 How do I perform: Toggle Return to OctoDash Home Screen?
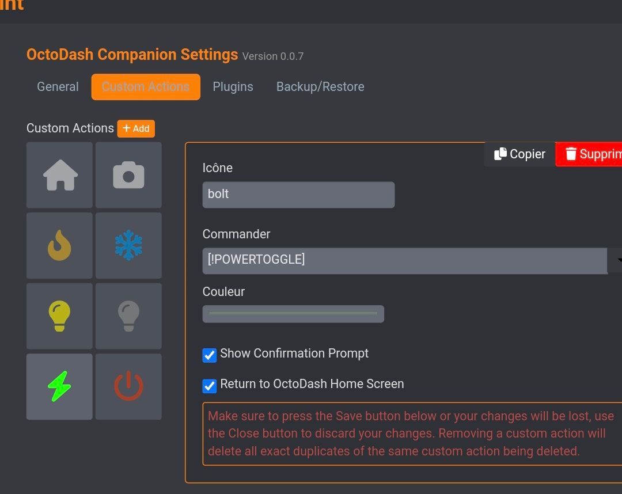(x=210, y=385)
